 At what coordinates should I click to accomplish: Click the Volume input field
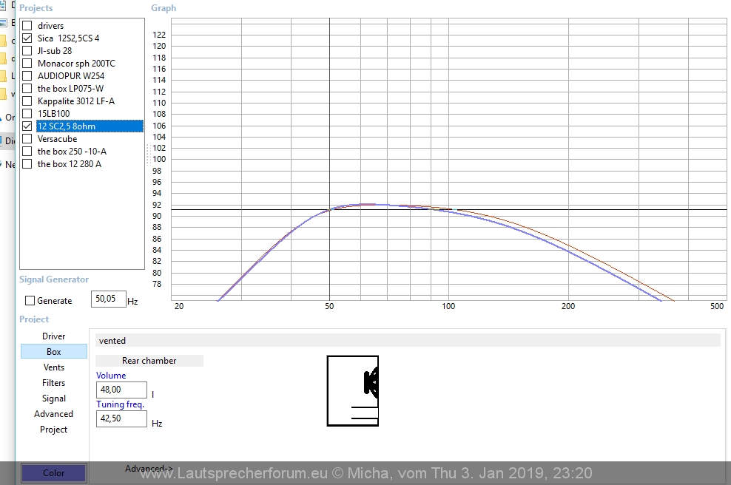coord(121,390)
